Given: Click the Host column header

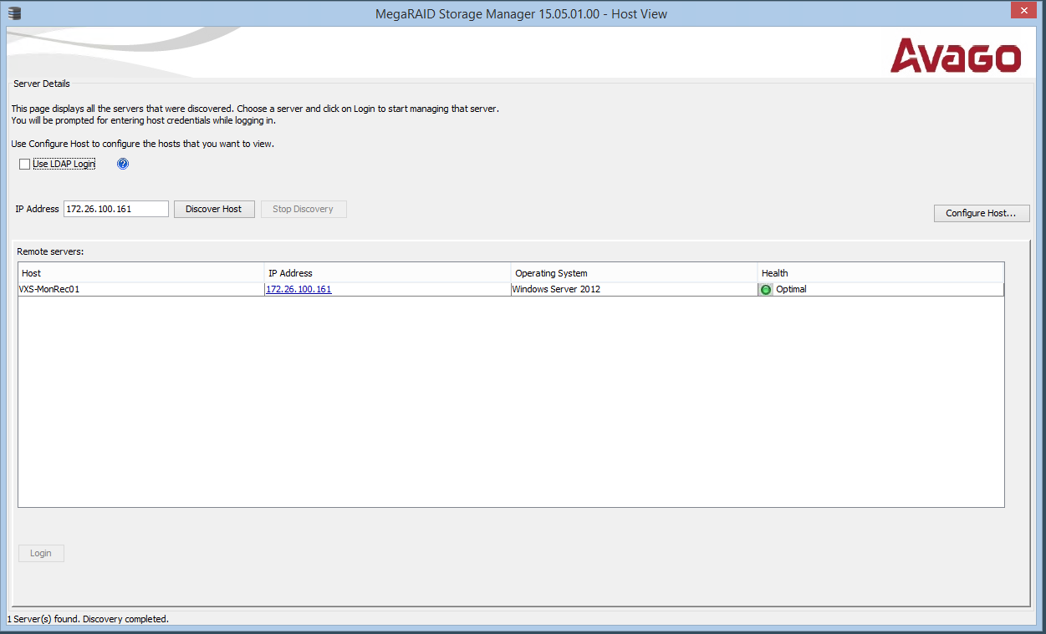Looking at the screenshot, I should point(140,273).
